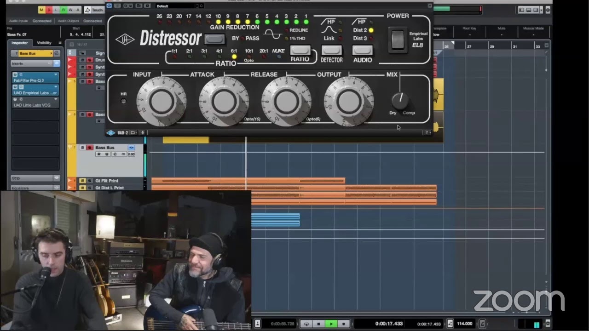The height and width of the screenshot is (331, 589).
Task: Click the OUTPUT knob on Distressor
Action: (x=348, y=101)
